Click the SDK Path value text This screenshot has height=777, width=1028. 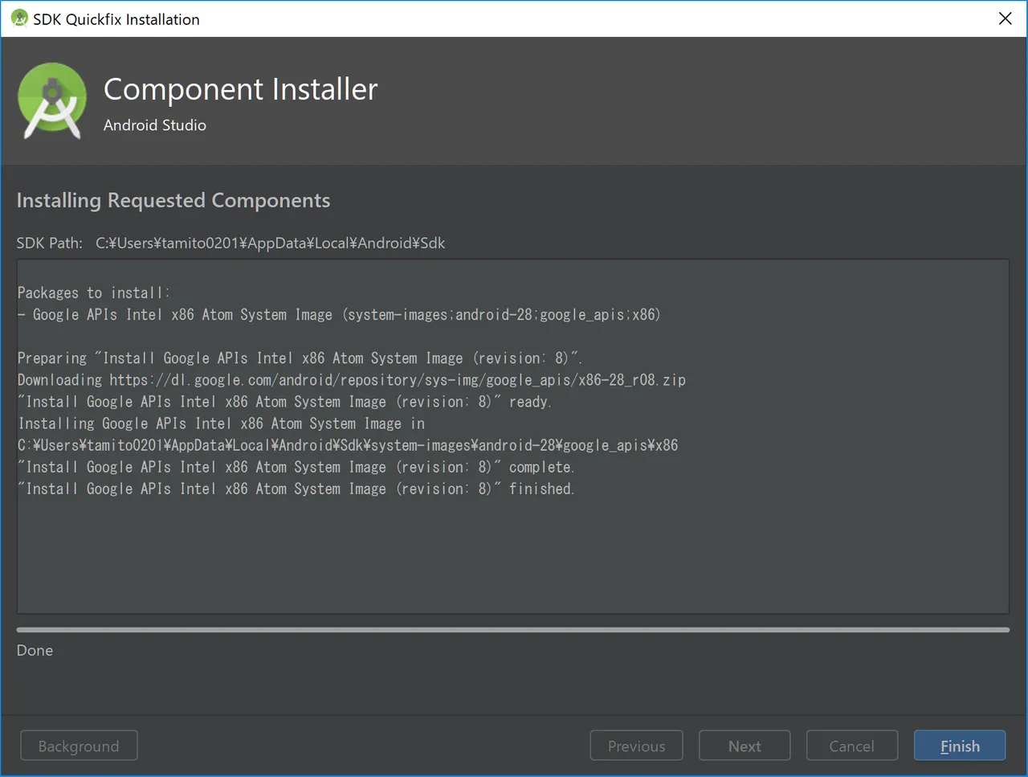pyautogui.click(x=270, y=243)
